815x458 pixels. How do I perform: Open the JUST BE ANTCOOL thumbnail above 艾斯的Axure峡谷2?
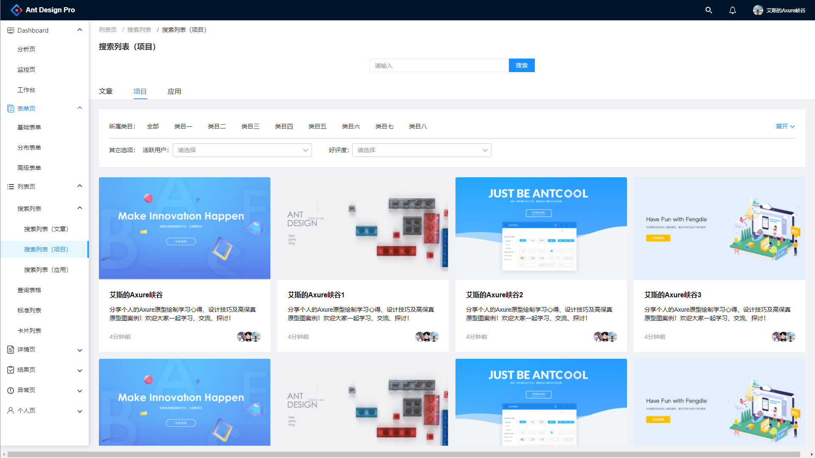[541, 228]
